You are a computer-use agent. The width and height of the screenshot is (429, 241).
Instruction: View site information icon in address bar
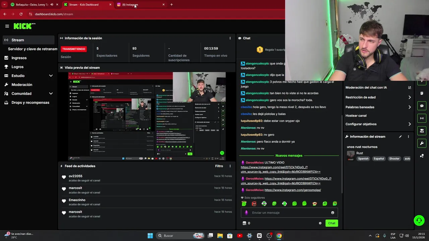[x=30, y=14]
